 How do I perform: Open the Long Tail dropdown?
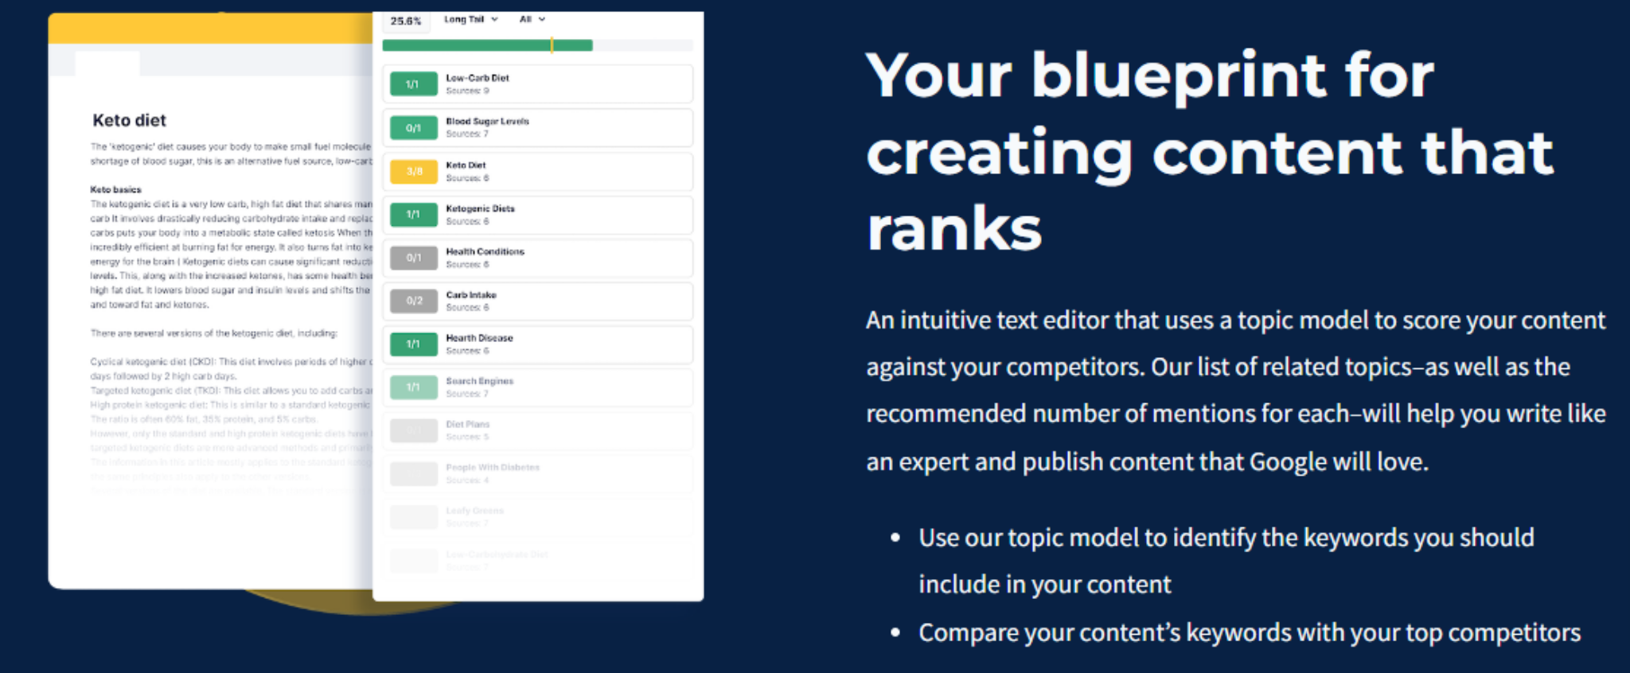pos(470,19)
